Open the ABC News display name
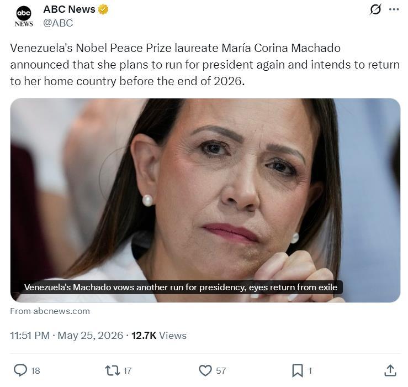 pos(69,9)
